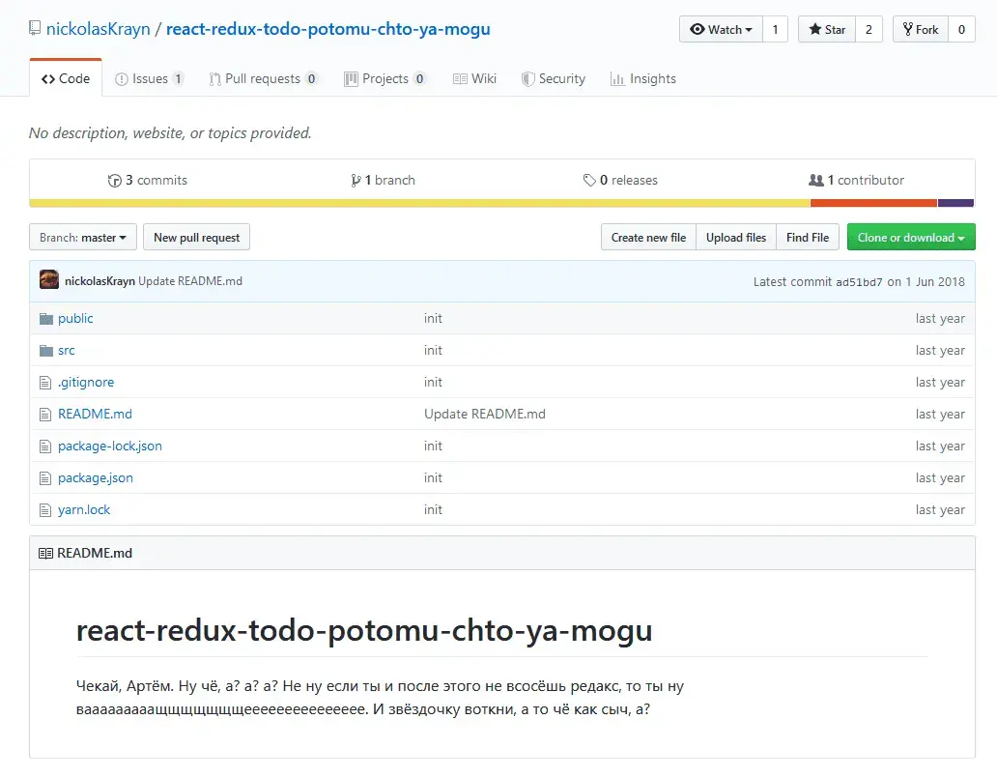
Task: Click the folder icon beside public
Action: (x=45, y=319)
